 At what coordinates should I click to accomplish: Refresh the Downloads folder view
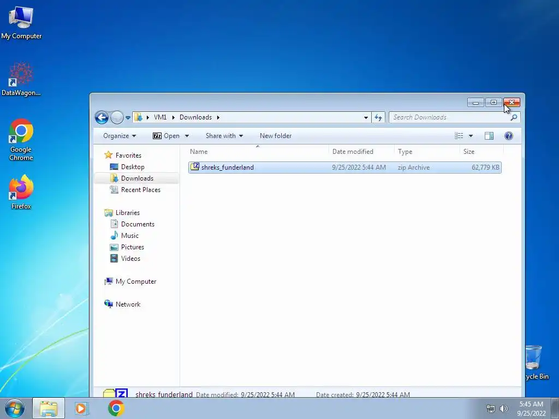coord(378,117)
